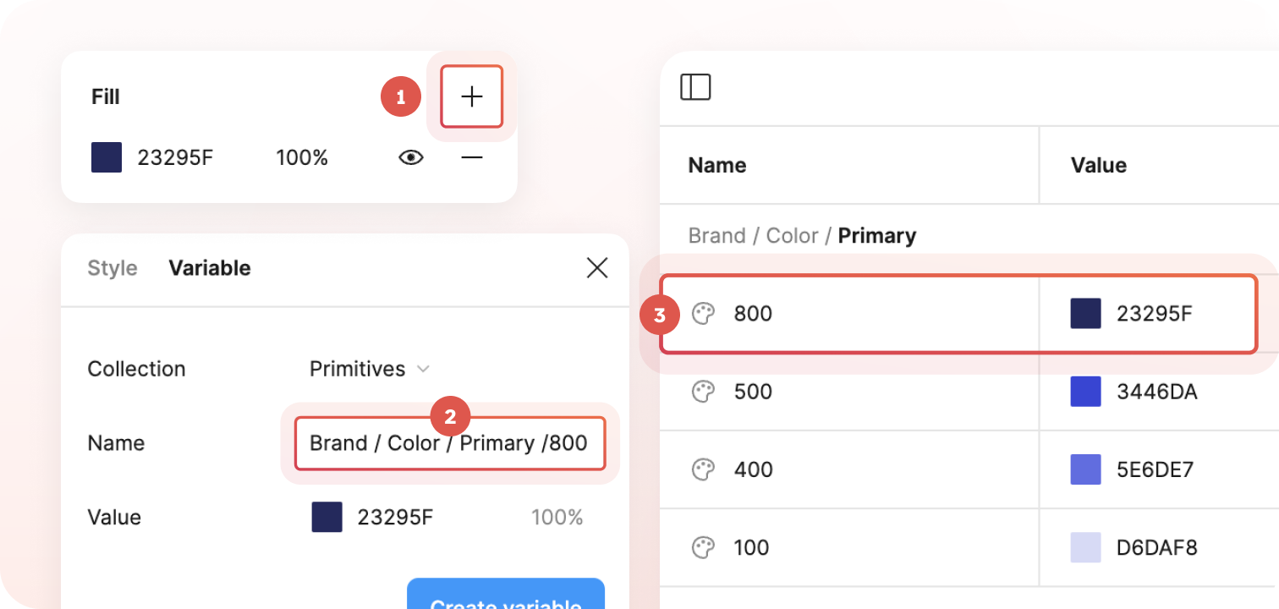This screenshot has height=609, width=1279.
Task: Close the Variable dialog with the X
Action: [x=596, y=267]
